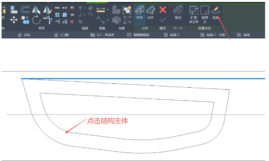This screenshot has width=269, height=161.
Task: Choose Mirror - Pick Axis tool
Action: click(x=36, y=10)
